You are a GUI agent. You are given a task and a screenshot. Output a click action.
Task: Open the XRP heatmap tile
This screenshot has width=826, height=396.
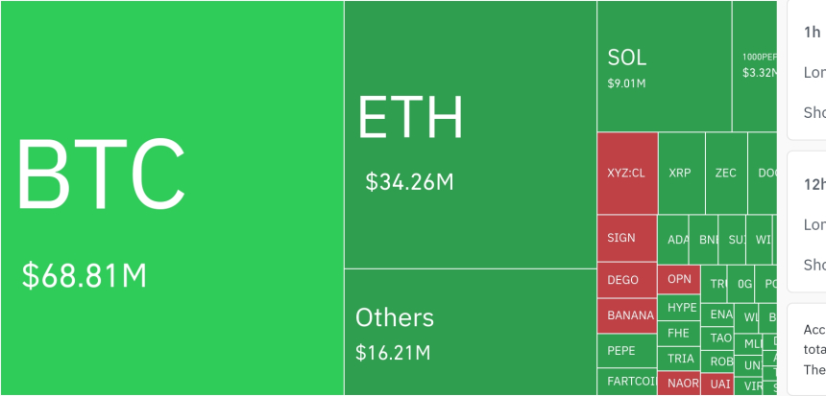(681, 174)
